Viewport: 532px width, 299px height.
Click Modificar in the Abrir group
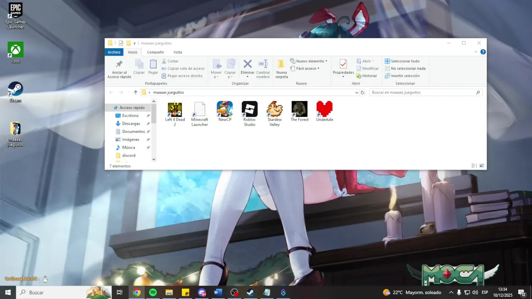pos(367,69)
